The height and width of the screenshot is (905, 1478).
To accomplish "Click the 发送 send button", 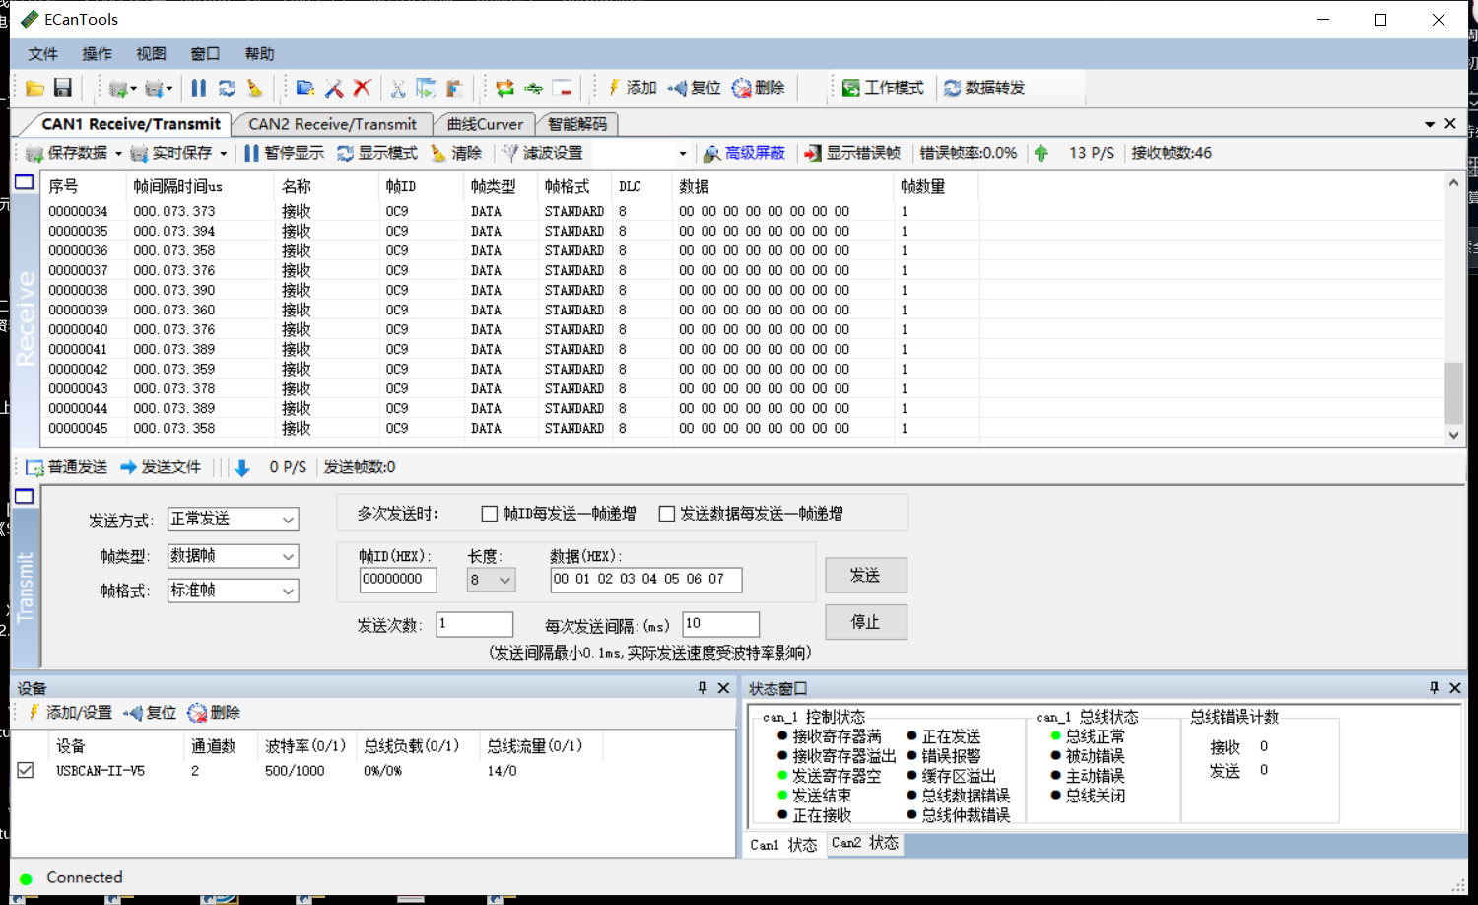I will pyautogui.click(x=866, y=575).
